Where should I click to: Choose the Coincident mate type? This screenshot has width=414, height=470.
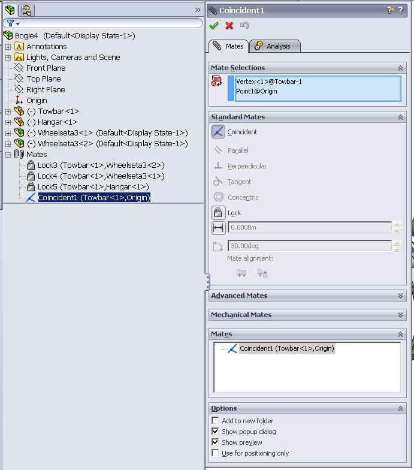click(x=218, y=132)
